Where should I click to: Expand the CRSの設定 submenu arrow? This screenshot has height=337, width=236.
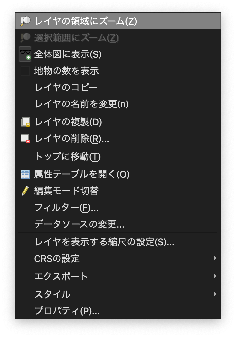(215, 258)
